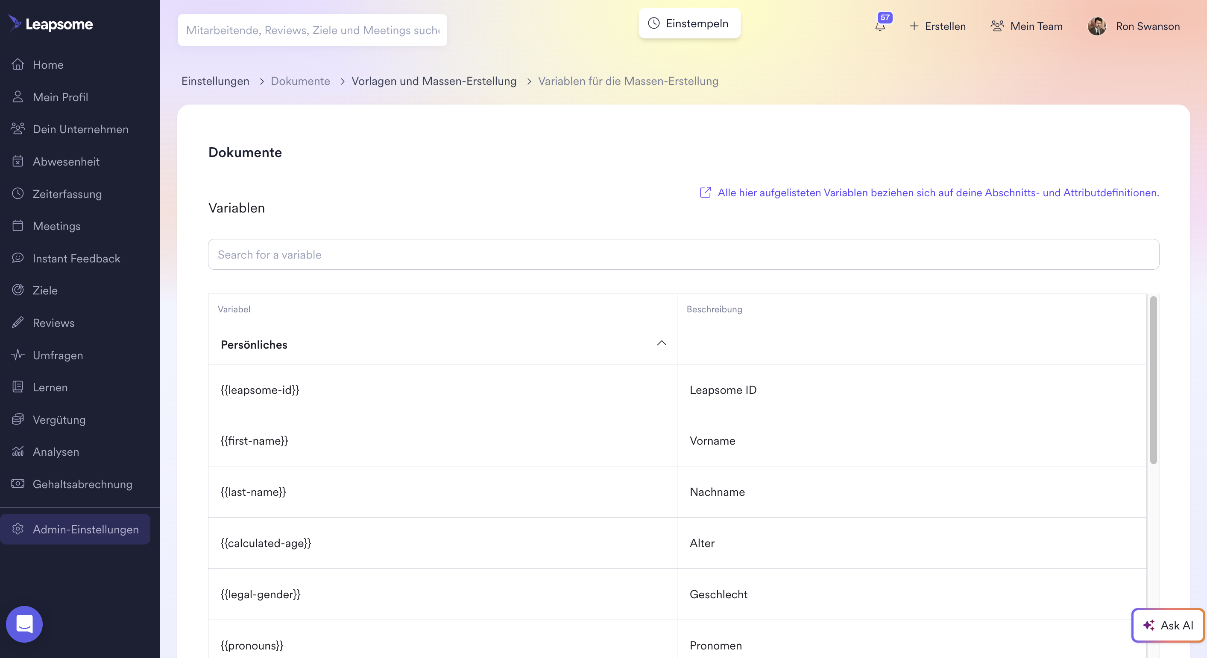Click the Dein Unternehmen group icon
The height and width of the screenshot is (658, 1207).
coord(18,129)
